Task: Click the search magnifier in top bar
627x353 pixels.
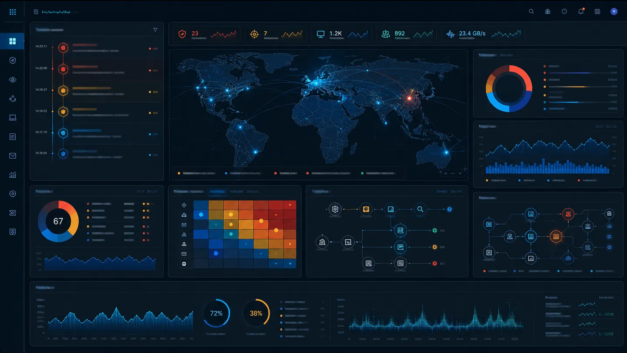Action: (531, 12)
